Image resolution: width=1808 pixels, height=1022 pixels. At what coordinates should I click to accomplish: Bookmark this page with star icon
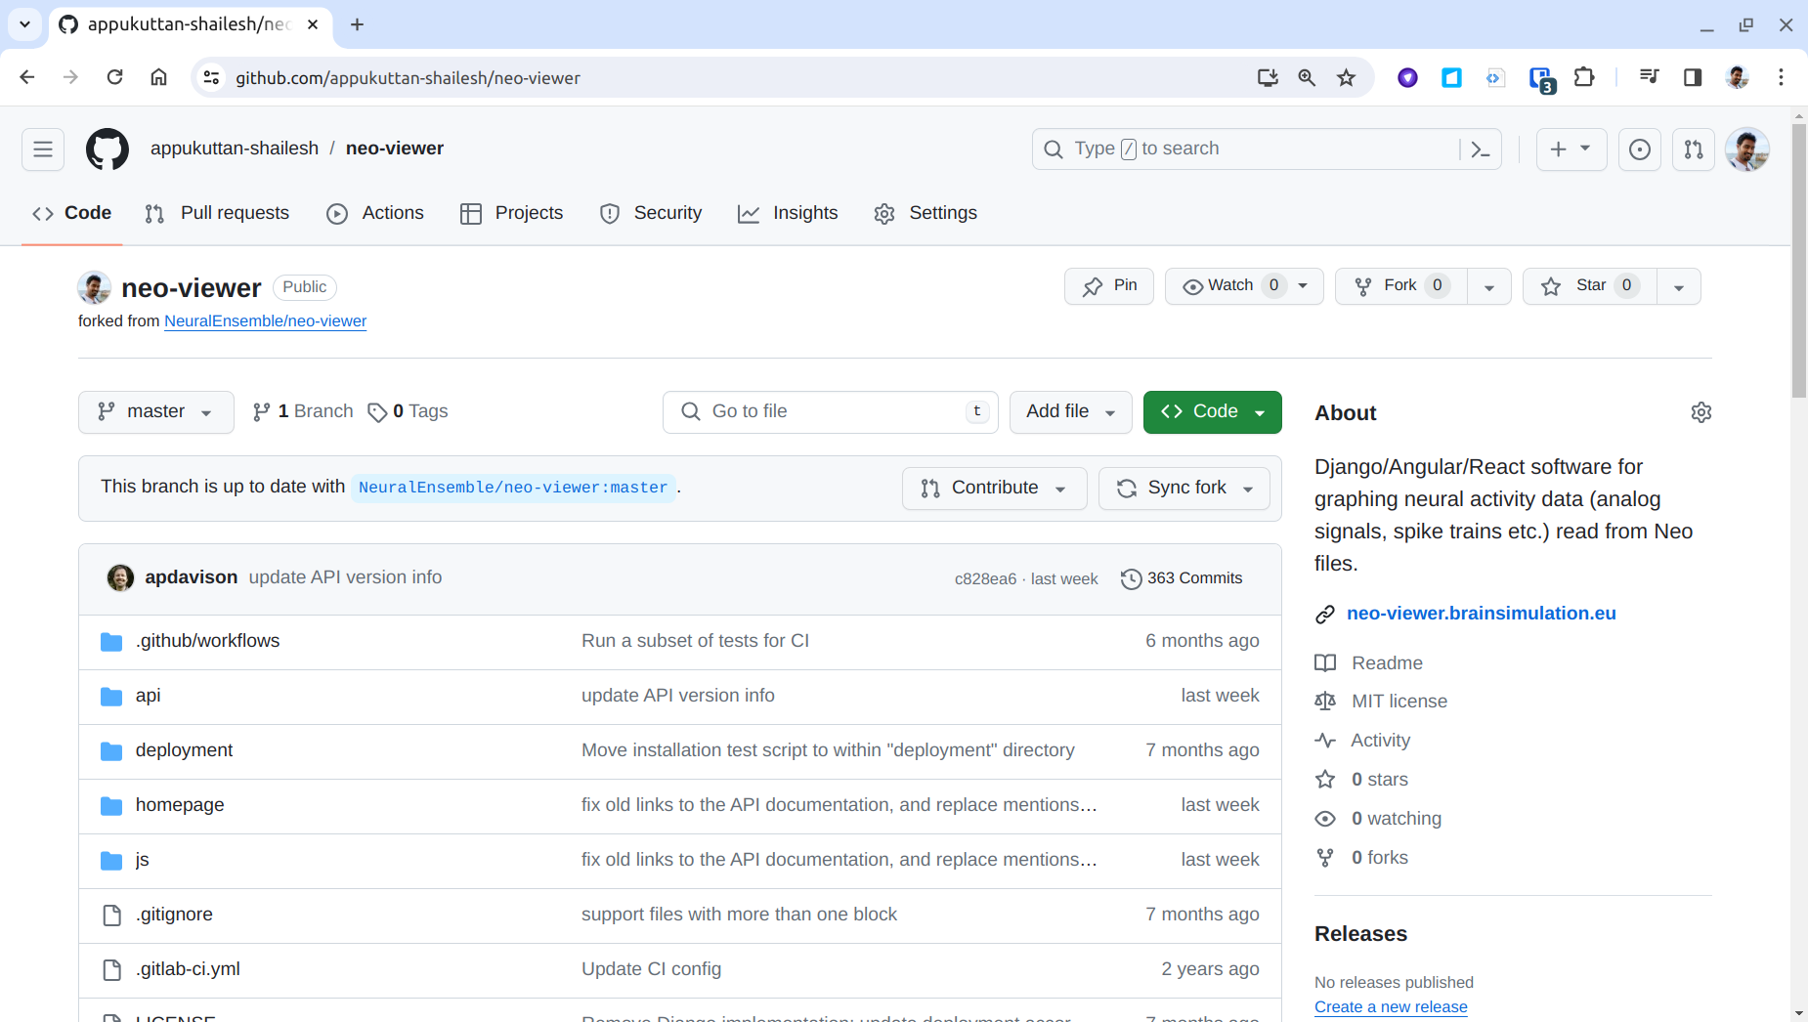pos(1346,78)
